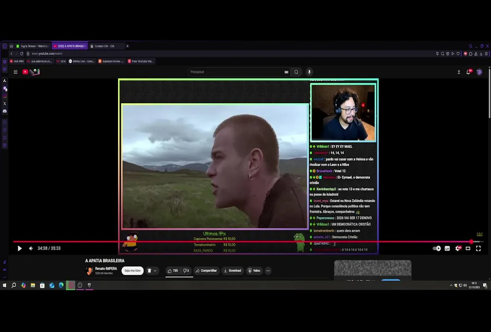
Task: Open the YouTube hamburger guide menu
Action: [x=15, y=72]
